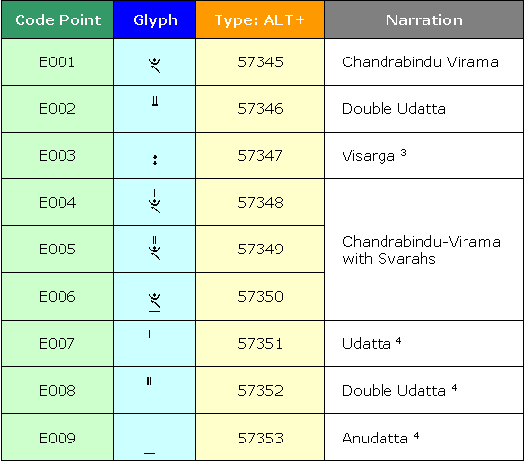Select the Double Udatta glyph in row E008
524x461 pixels.
tap(149, 381)
